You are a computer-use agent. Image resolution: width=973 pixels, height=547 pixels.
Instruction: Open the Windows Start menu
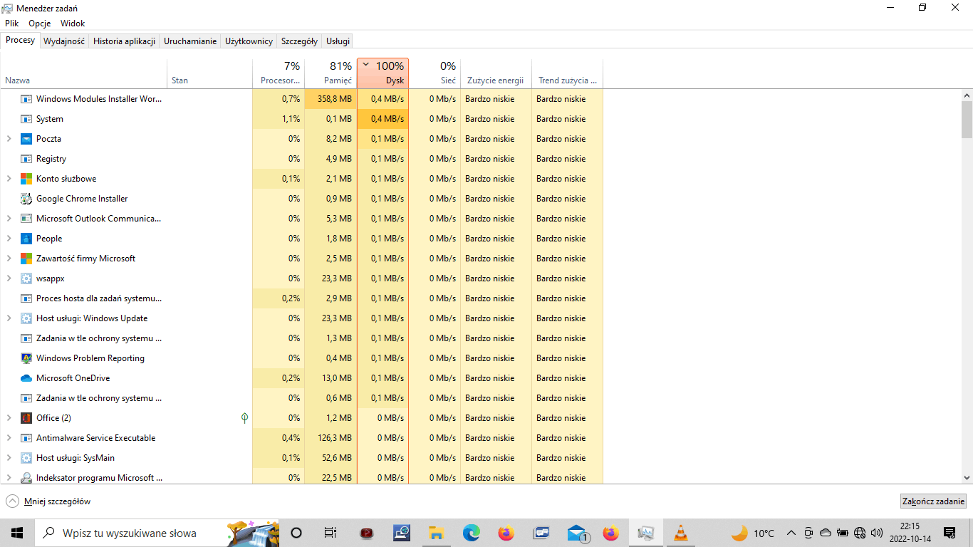(x=16, y=533)
